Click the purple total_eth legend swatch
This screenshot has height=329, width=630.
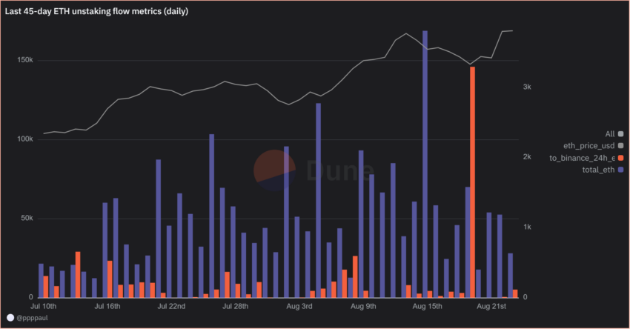621,170
